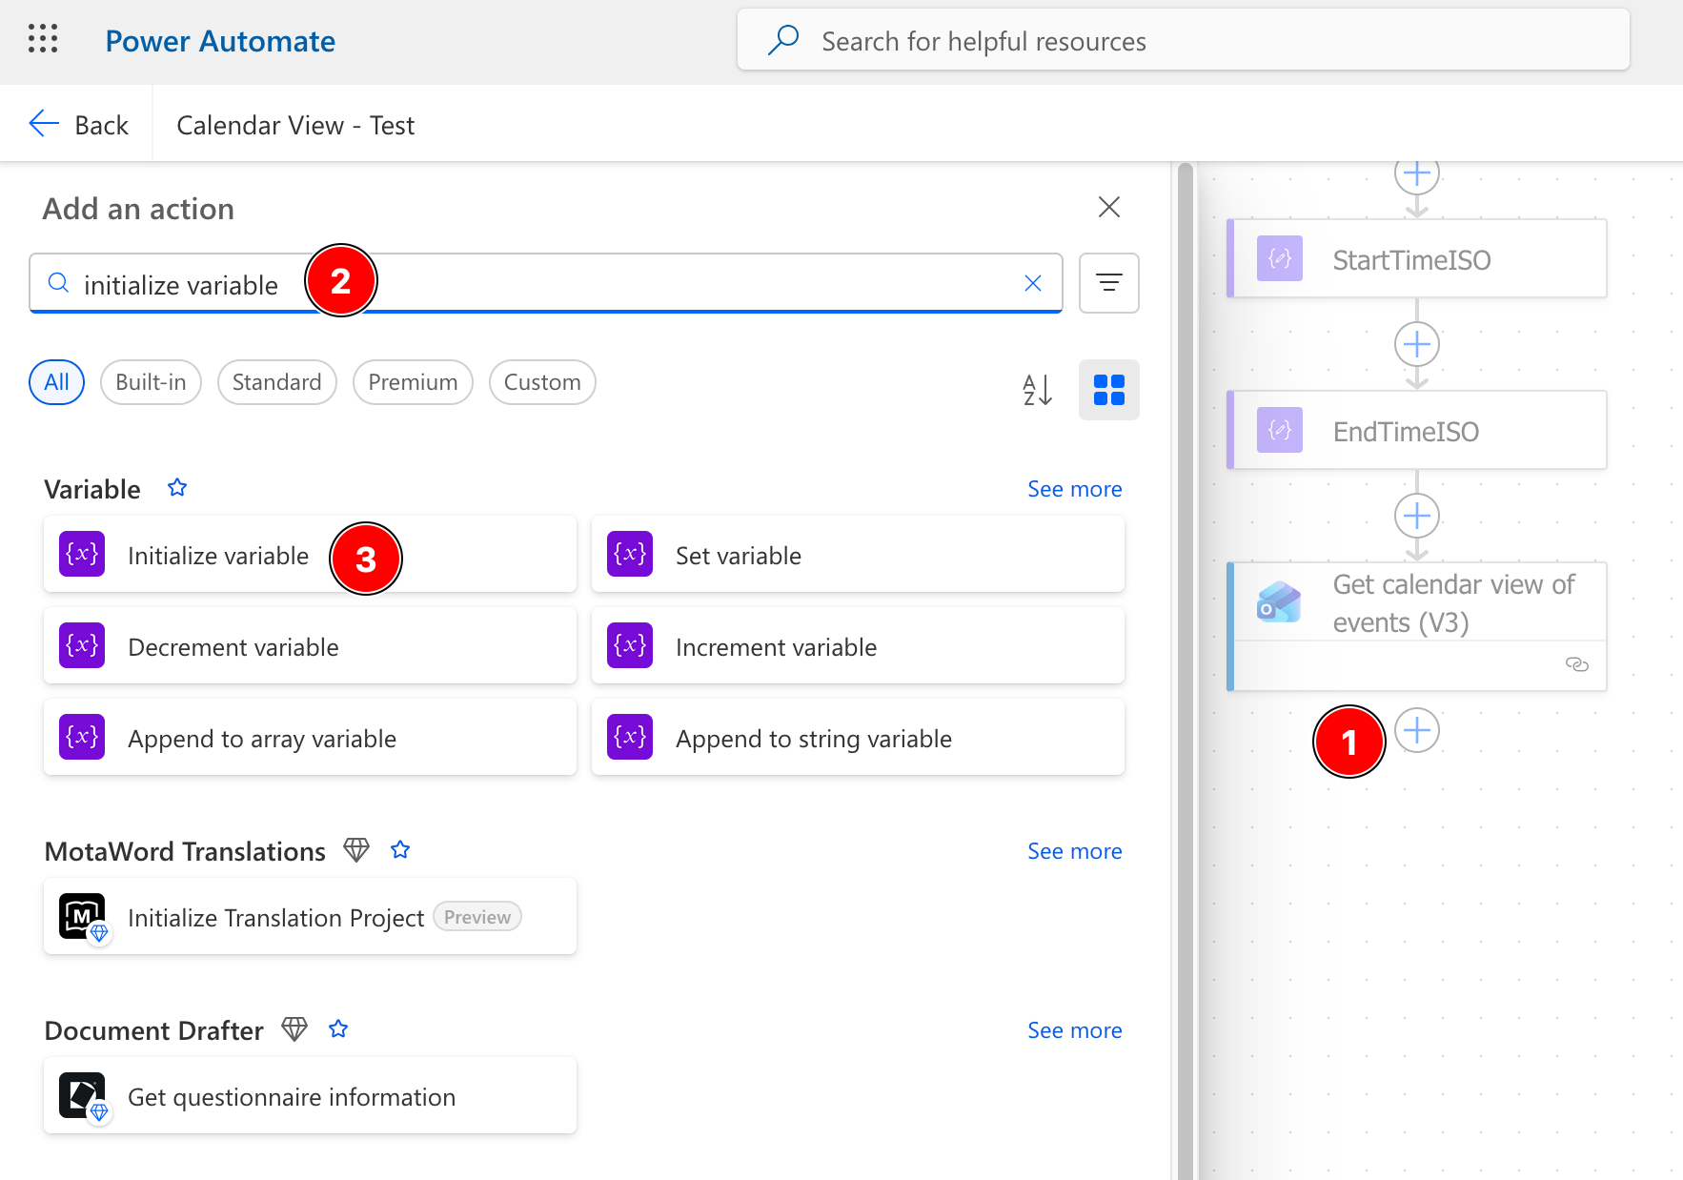The image size is (1683, 1180).
Task: See more MotaWord Translations actions
Action: pos(1074,851)
